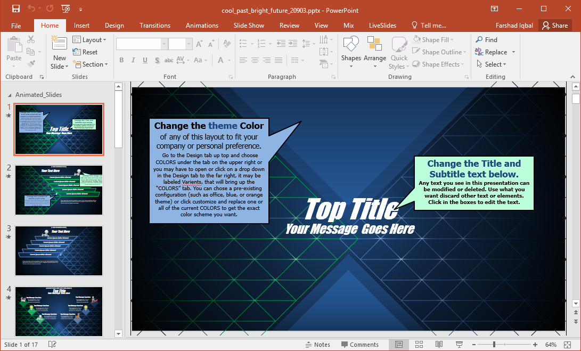Toggle the Notes pane

tap(317, 345)
